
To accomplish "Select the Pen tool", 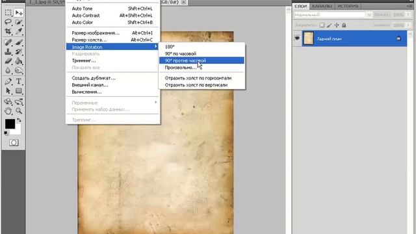I will [x=8, y=81].
